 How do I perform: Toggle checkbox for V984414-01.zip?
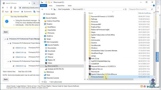[x=14, y=57]
